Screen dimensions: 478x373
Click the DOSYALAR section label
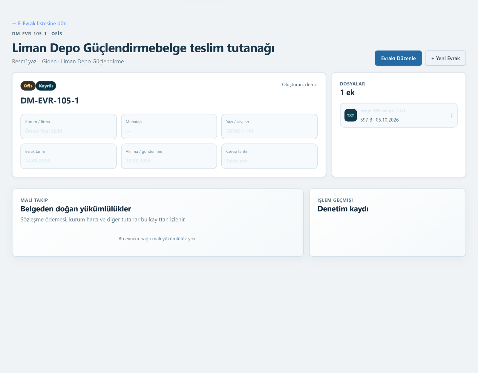point(353,84)
